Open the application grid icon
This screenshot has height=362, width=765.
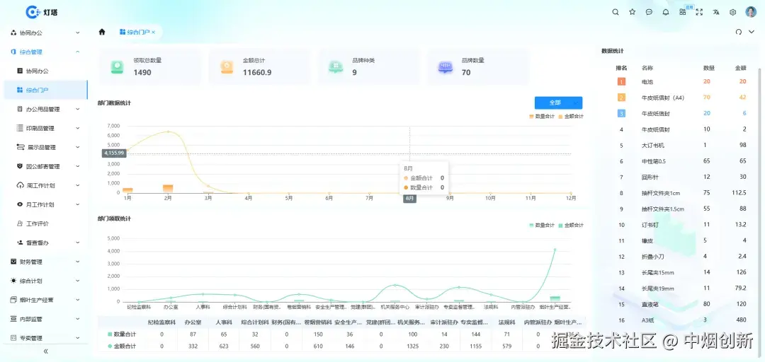683,12
